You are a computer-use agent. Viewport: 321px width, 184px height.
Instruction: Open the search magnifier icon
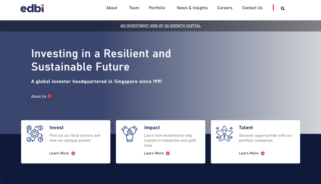coord(282,8)
